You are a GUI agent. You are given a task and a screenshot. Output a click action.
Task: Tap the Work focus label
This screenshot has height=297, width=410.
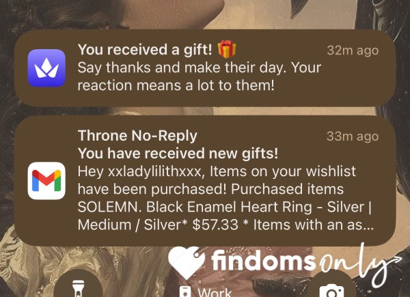click(215, 292)
